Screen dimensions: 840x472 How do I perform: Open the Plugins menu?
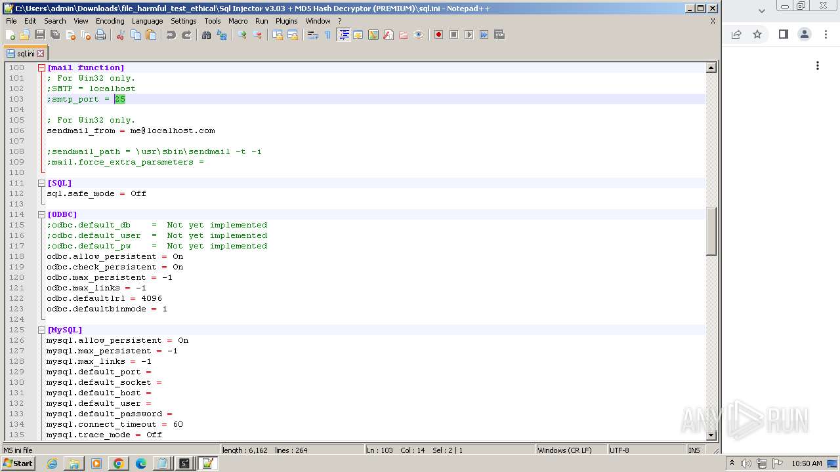(286, 21)
